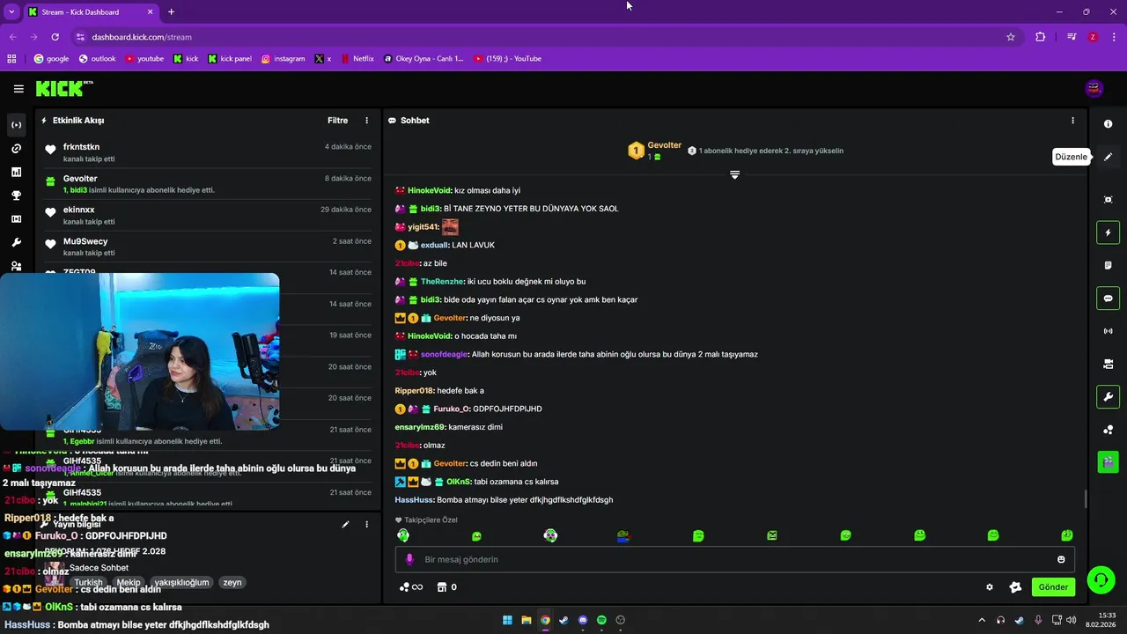Toggle the lightning activity feed widget
The image size is (1127, 634).
[x=1109, y=232]
